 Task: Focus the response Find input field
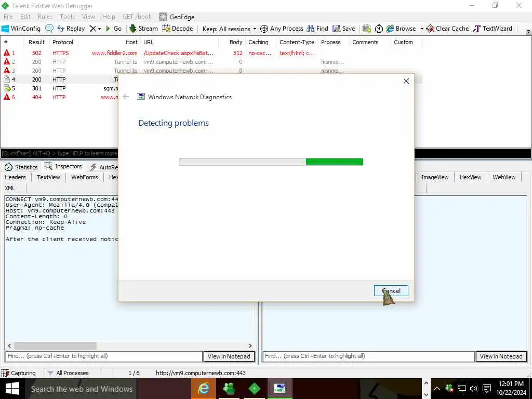pos(368,356)
